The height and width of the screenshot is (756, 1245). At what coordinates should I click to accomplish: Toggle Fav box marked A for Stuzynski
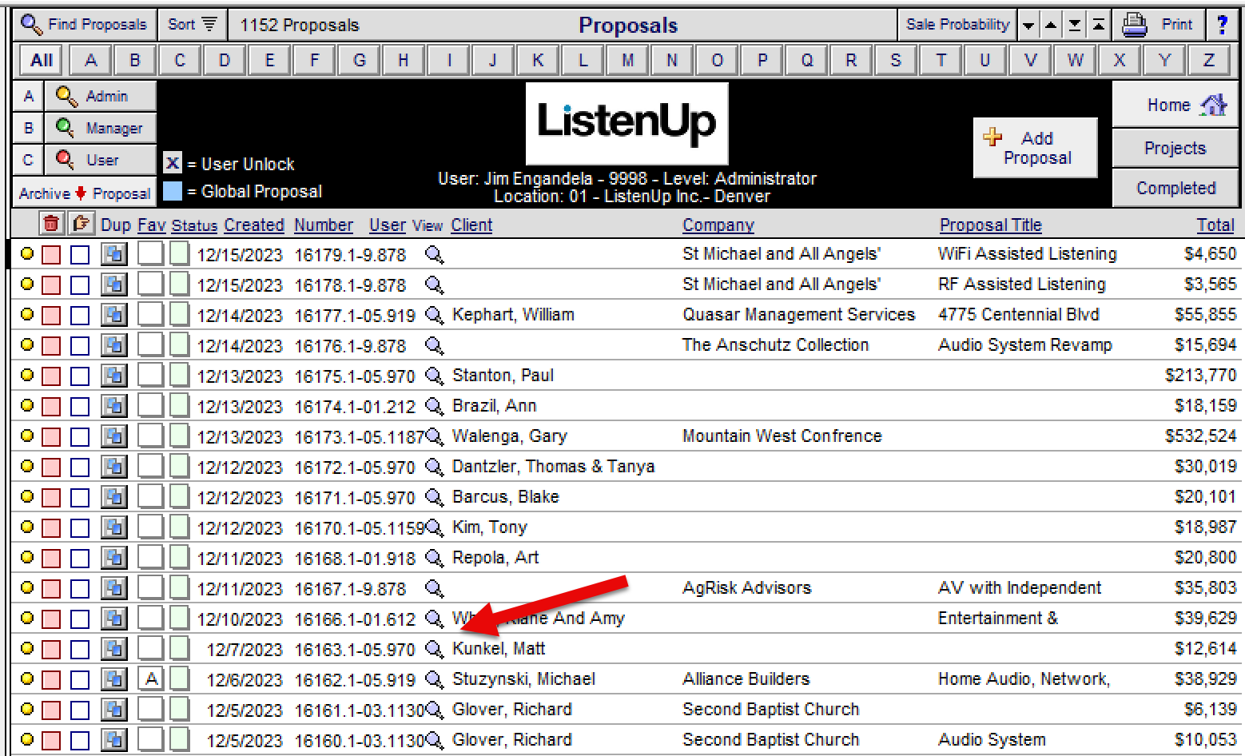pos(150,679)
